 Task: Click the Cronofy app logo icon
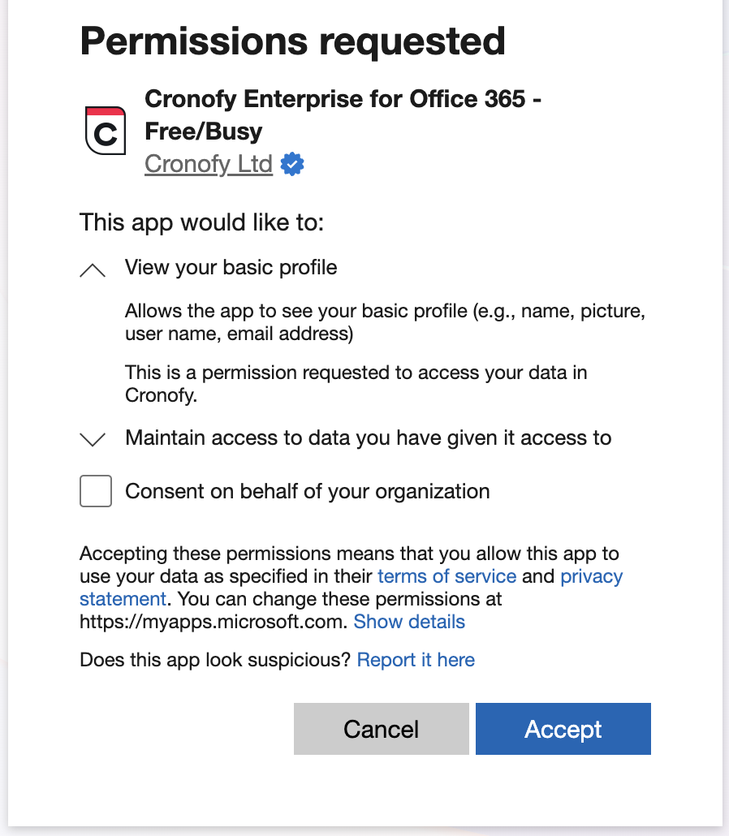coord(106,131)
